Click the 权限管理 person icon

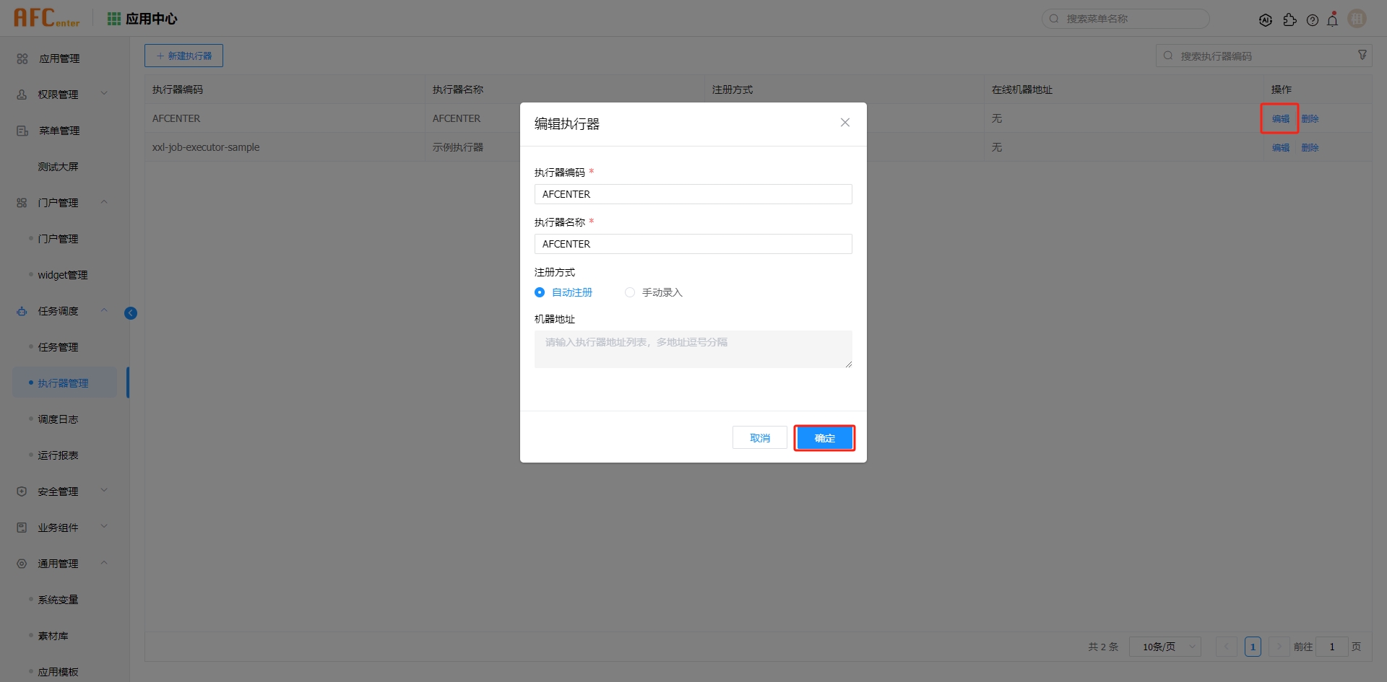pyautogui.click(x=22, y=95)
